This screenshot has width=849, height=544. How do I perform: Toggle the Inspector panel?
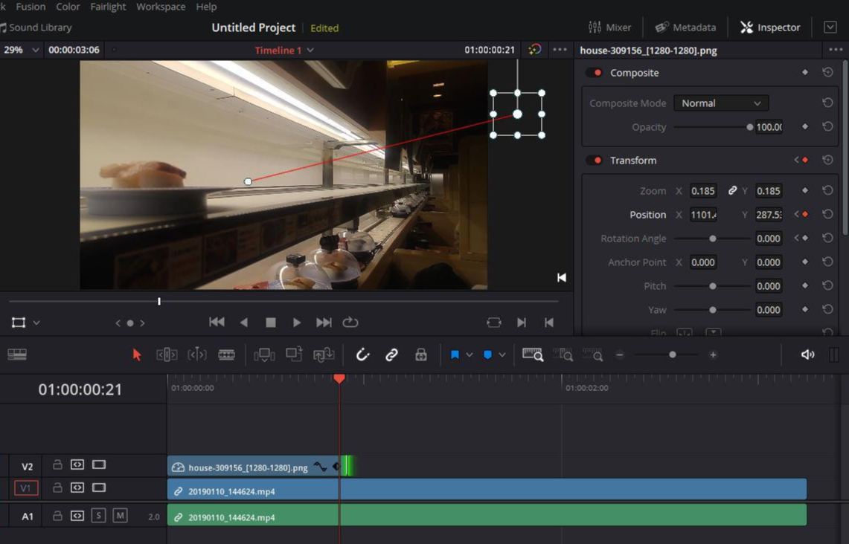point(770,27)
